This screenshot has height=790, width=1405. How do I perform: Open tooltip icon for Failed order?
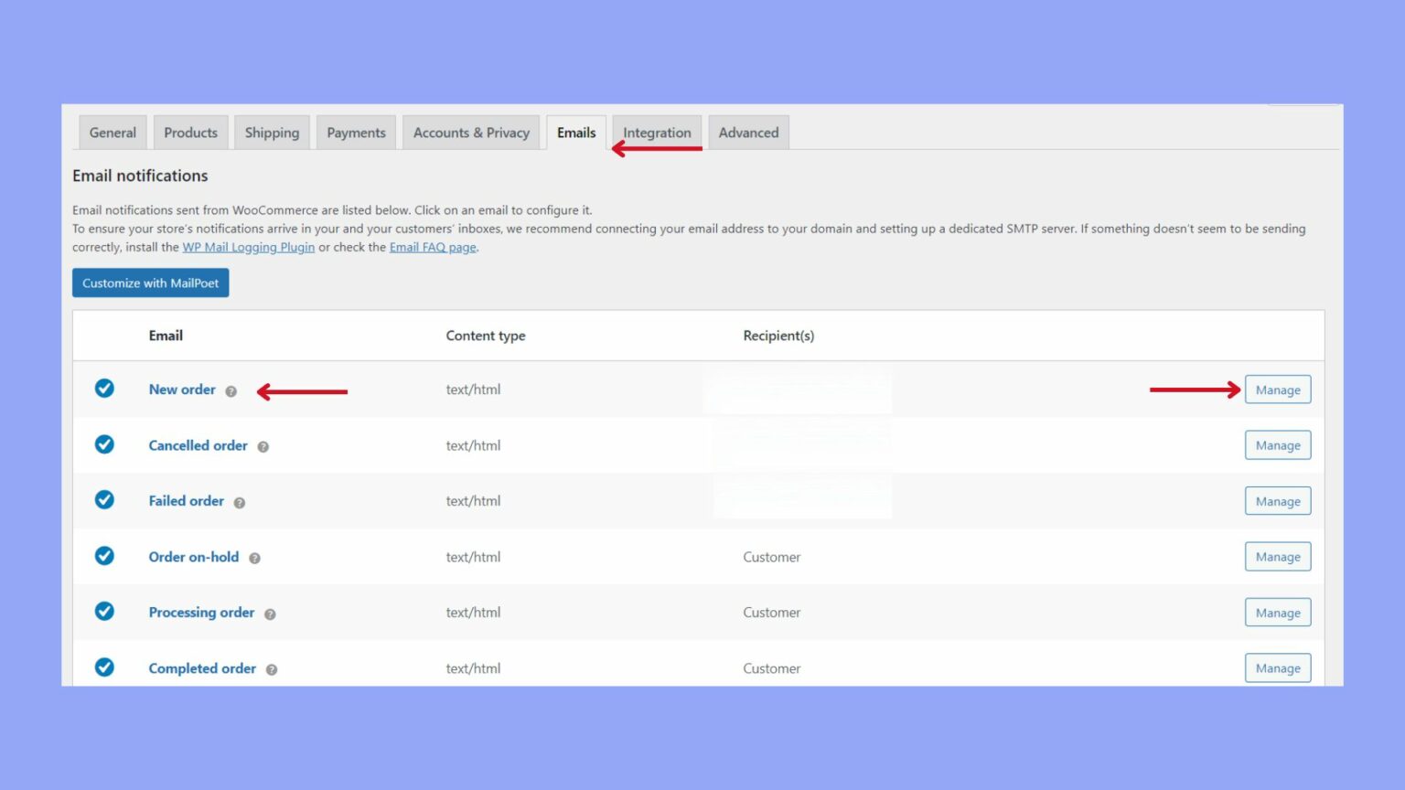click(240, 502)
